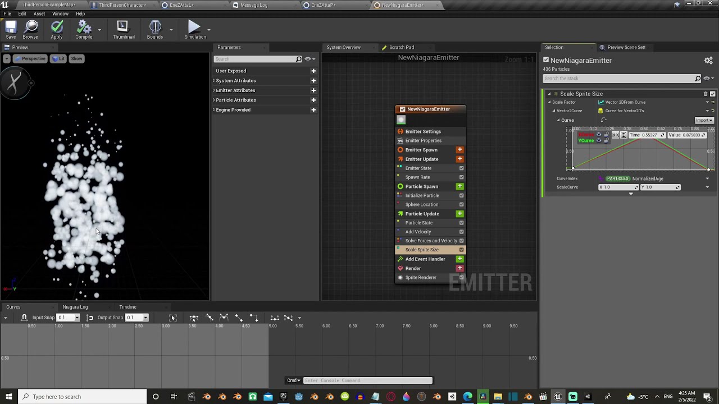719x404 pixels.
Task: Toggle Scale Sprite Size enabled checkbox in Selection
Action: pos(713,94)
